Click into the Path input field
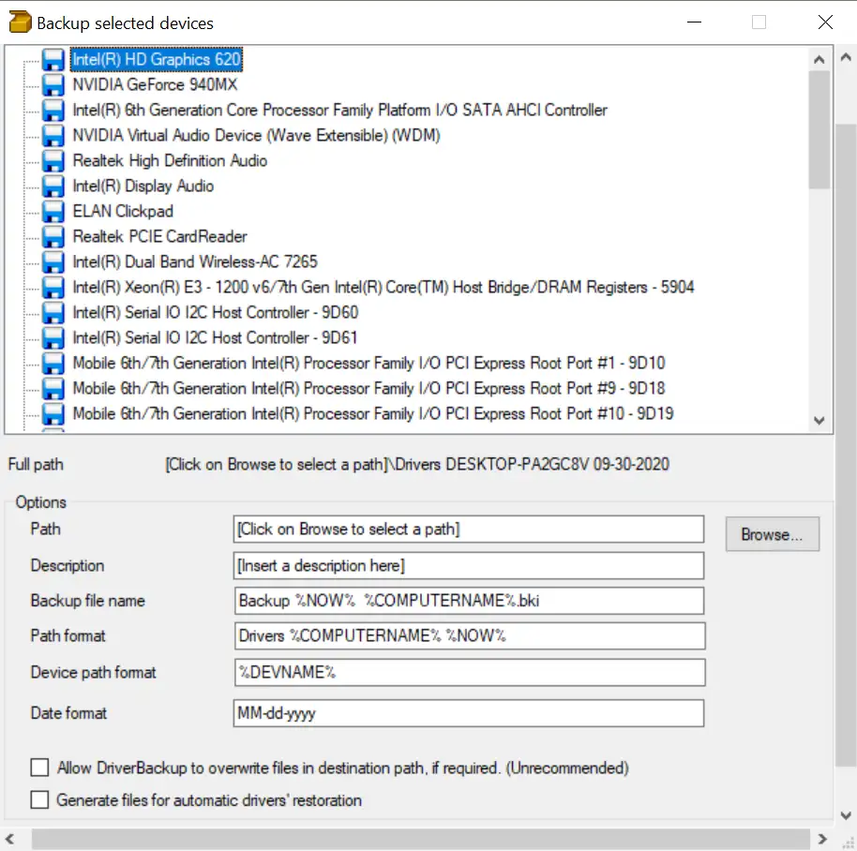Image resolution: width=857 pixels, height=851 pixels. (x=469, y=529)
